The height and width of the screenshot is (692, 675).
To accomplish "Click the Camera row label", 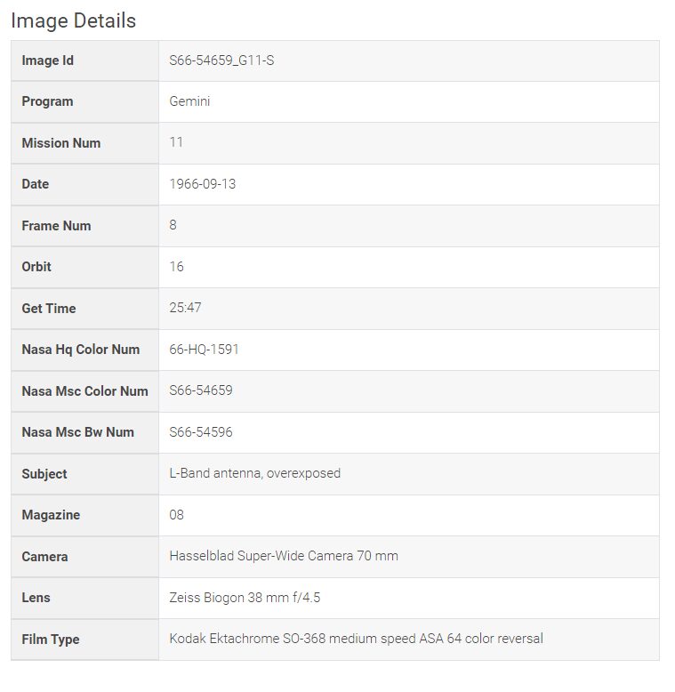I will [44, 557].
